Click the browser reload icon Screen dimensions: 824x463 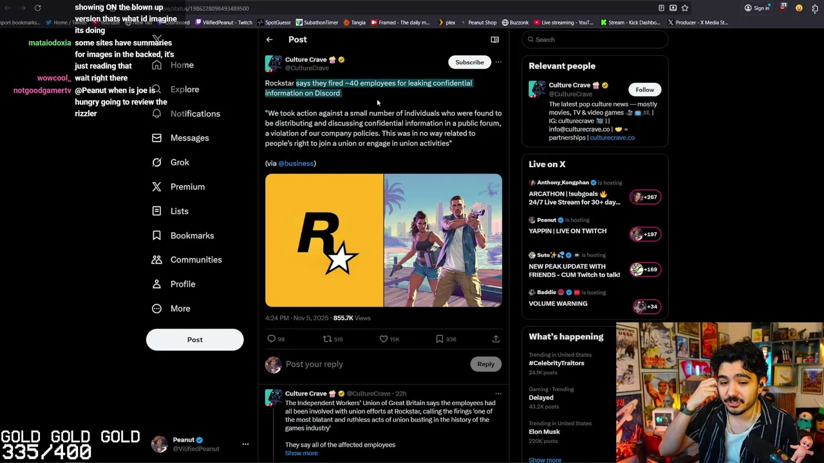pos(37,8)
